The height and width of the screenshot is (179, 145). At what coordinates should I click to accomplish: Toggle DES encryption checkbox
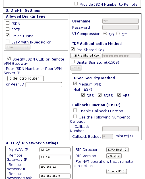tap(83, 95)
